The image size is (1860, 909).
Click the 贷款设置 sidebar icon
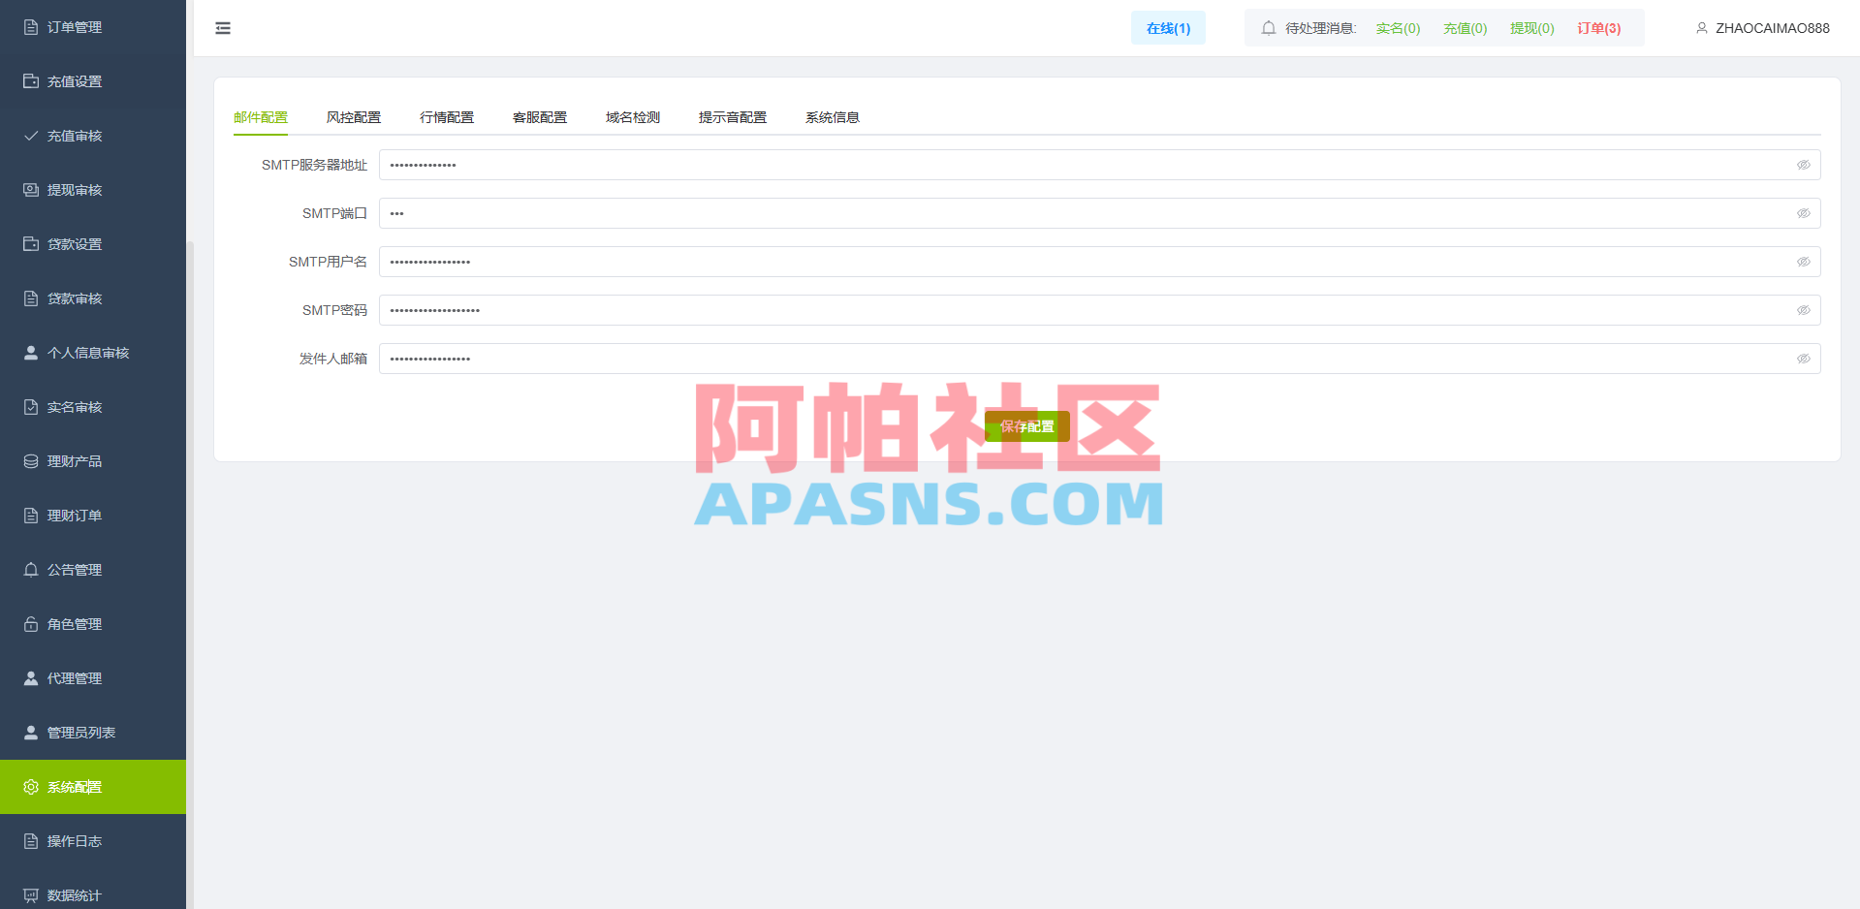(x=31, y=244)
